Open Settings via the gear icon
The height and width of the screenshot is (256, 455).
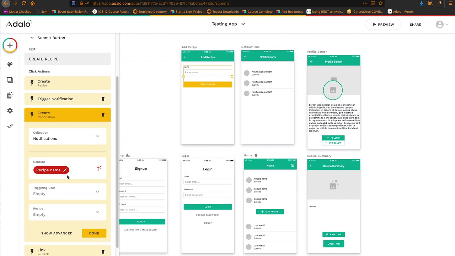coord(10,111)
